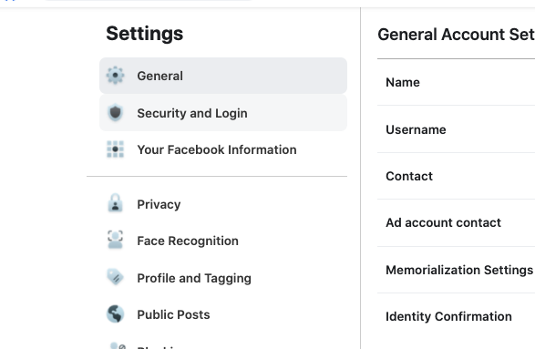This screenshot has width=535, height=349.
Task: Edit the Name row
Action: point(457,82)
